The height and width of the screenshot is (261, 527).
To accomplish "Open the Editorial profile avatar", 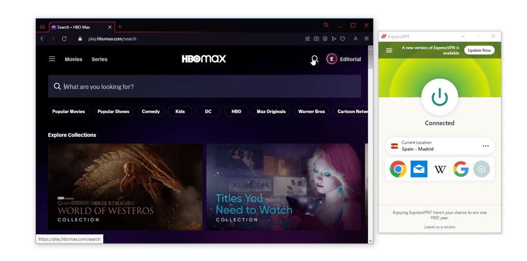I will 332,59.
